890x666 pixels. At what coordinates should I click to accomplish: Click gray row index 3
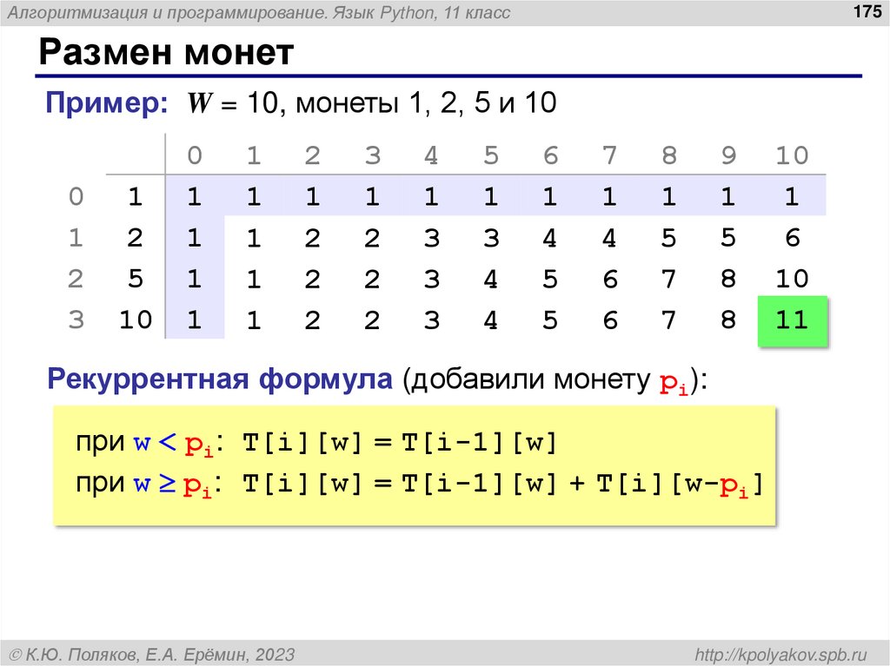(x=76, y=320)
